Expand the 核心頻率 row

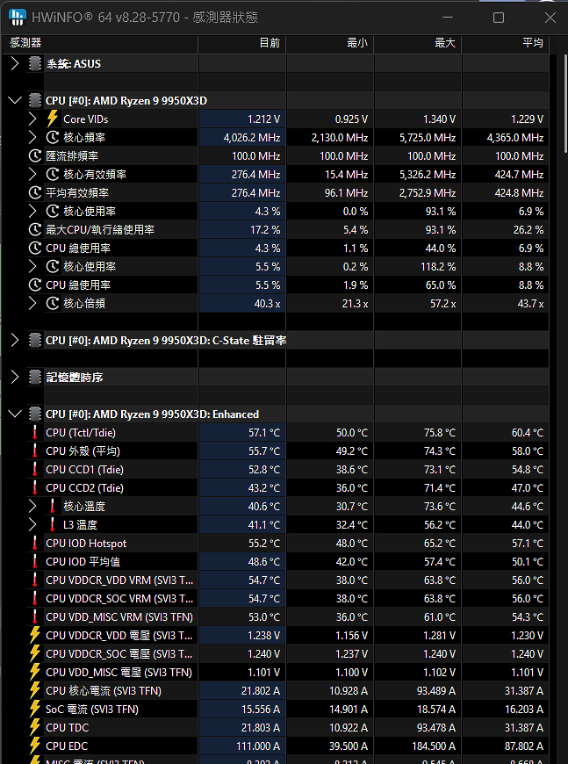point(32,137)
